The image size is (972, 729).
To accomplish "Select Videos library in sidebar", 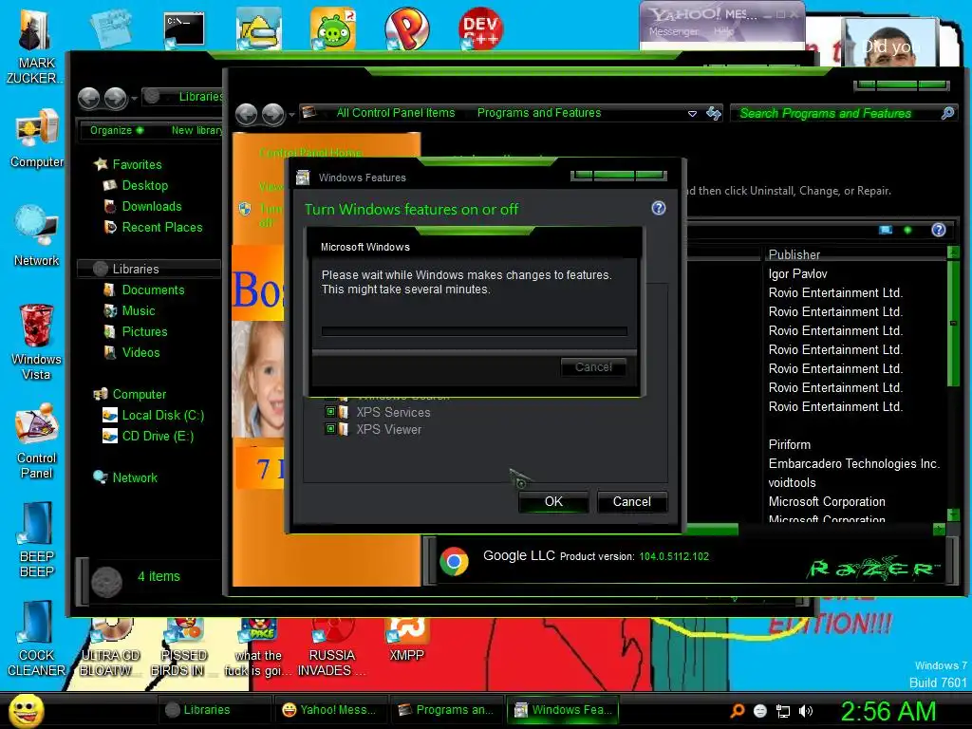I will click(140, 353).
